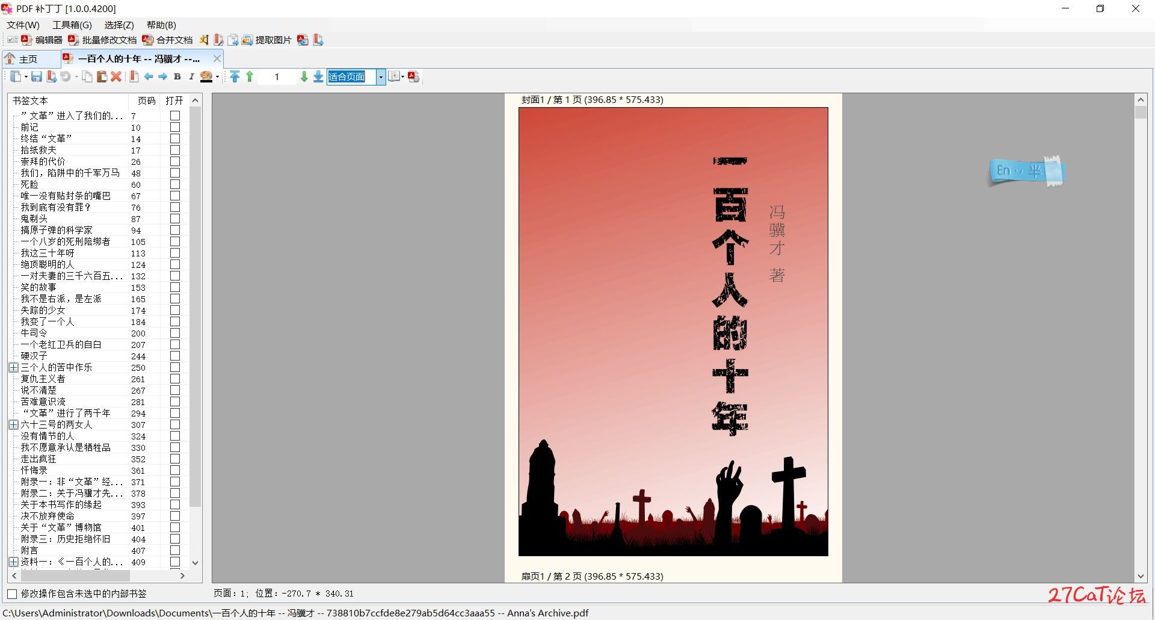This screenshot has height=620, width=1155.
Task: Check the 打开 box for 忏悔录
Action: point(175,470)
